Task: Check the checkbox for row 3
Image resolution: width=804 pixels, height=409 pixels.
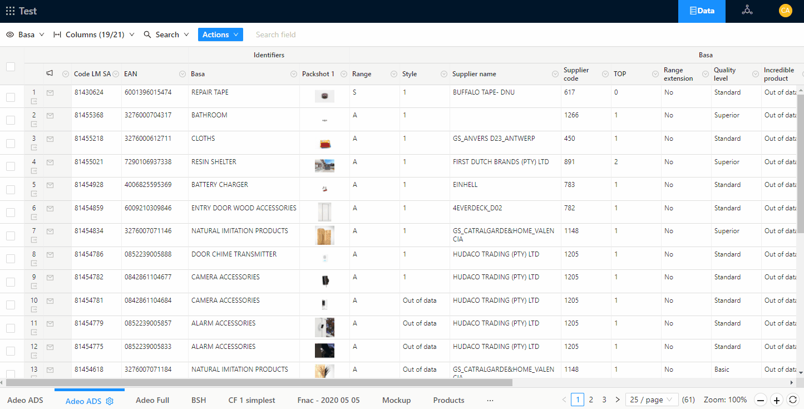Action: (11, 144)
